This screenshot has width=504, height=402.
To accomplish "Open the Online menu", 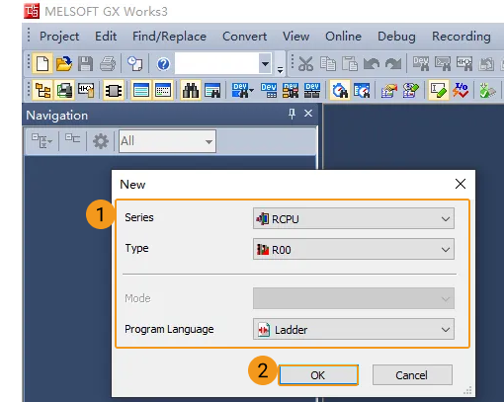I will coord(343,37).
